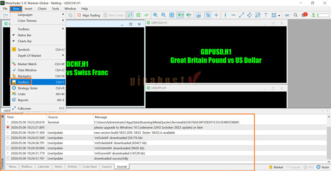Image resolution: width=331 pixels, height=171 pixels.
Task: Select the trendline drawing tool
Action: point(242,15)
